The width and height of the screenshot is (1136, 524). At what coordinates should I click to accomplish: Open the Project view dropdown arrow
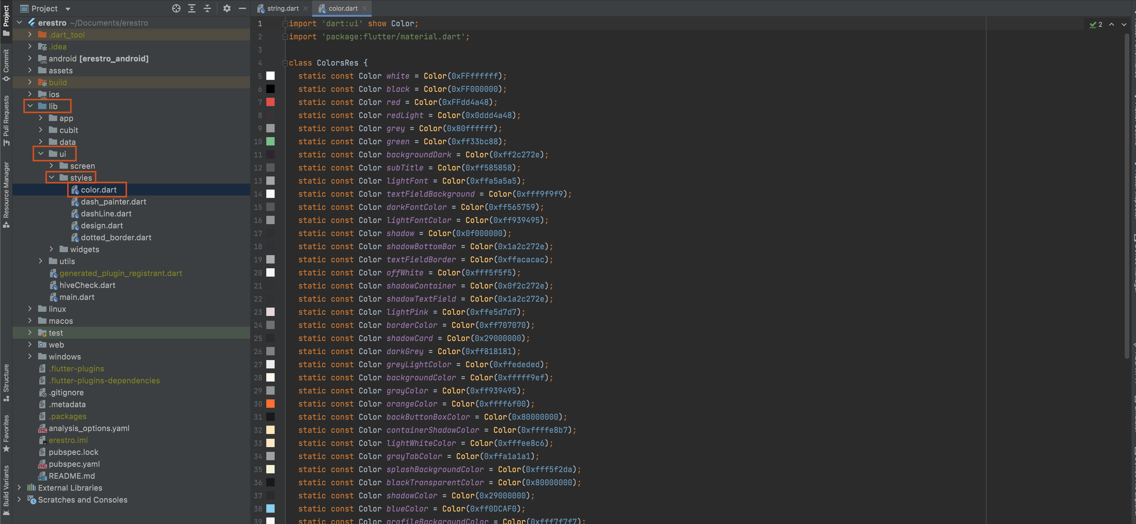click(68, 9)
